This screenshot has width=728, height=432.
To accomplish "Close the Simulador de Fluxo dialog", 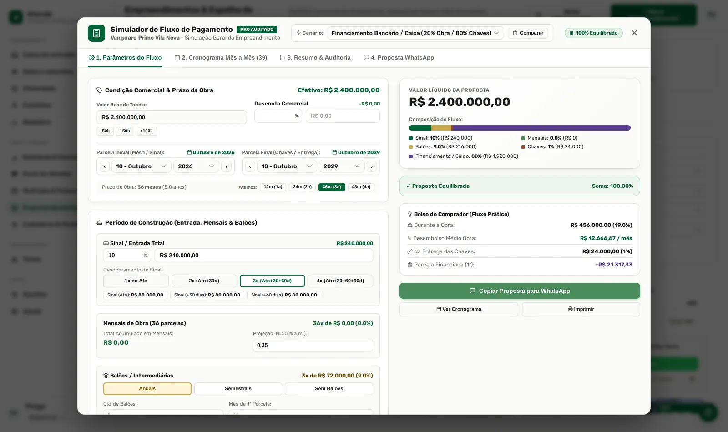I will tap(634, 33).
